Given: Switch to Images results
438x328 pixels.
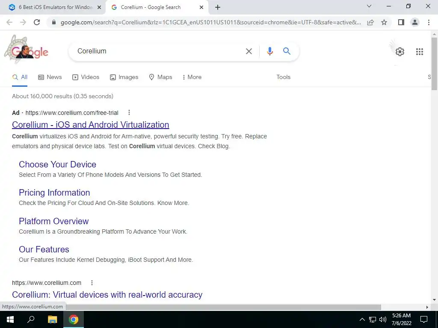Looking at the screenshot, I should pos(124,77).
